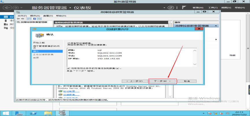
Task: Uncheck 将所有符合条件的存储添加到群集 checkbox
Action: coord(68,68)
